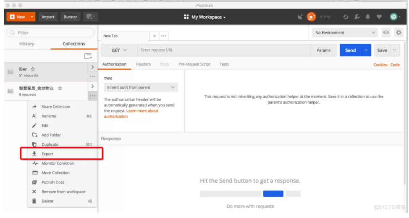Screen dimensions: 409x218
Task: Open the tab options ellipsis
Action: (x=163, y=36)
